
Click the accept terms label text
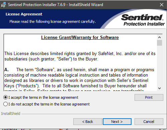point(44,97)
